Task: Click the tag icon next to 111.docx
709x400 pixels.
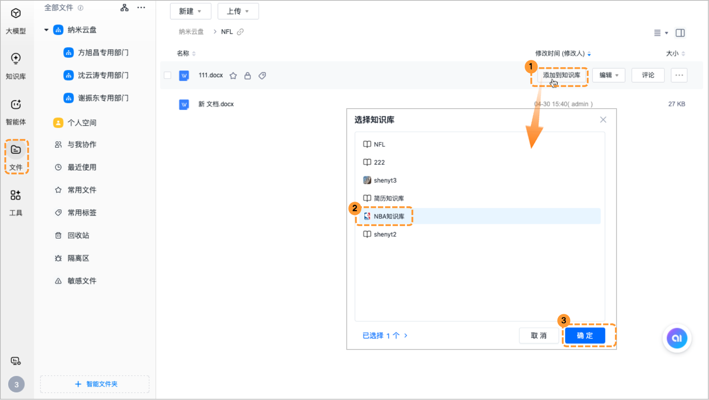Action: 262,75
